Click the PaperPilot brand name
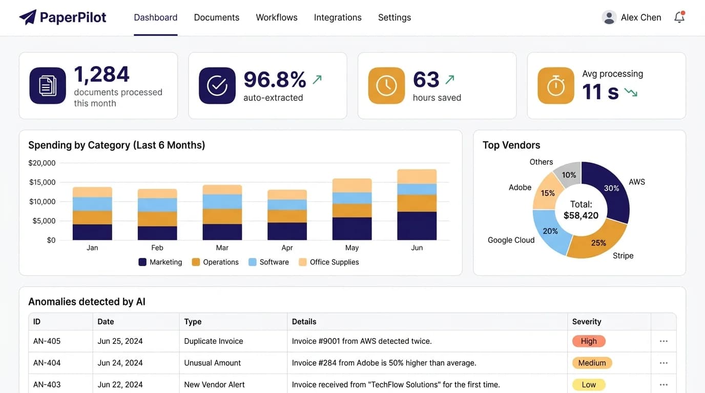 point(73,17)
